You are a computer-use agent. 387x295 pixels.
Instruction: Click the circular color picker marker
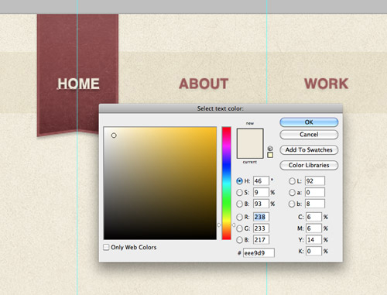click(x=114, y=135)
